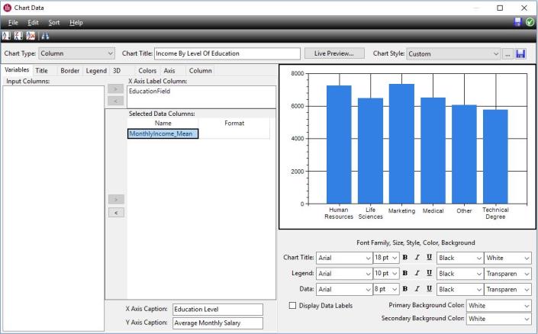Toggle bold for the Data font
The image size is (538, 334).
click(404, 290)
